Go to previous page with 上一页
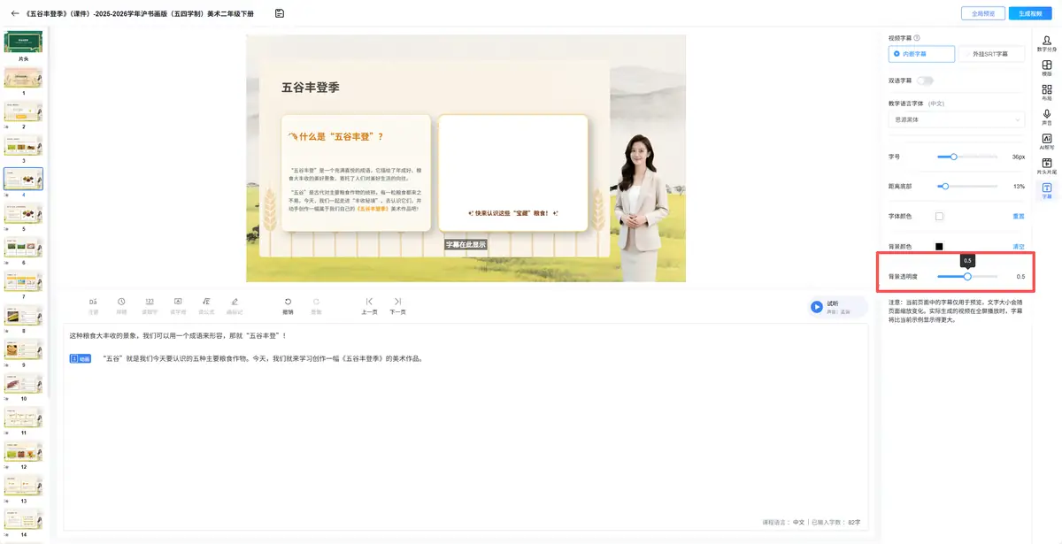This screenshot has width=1062, height=544. point(369,306)
